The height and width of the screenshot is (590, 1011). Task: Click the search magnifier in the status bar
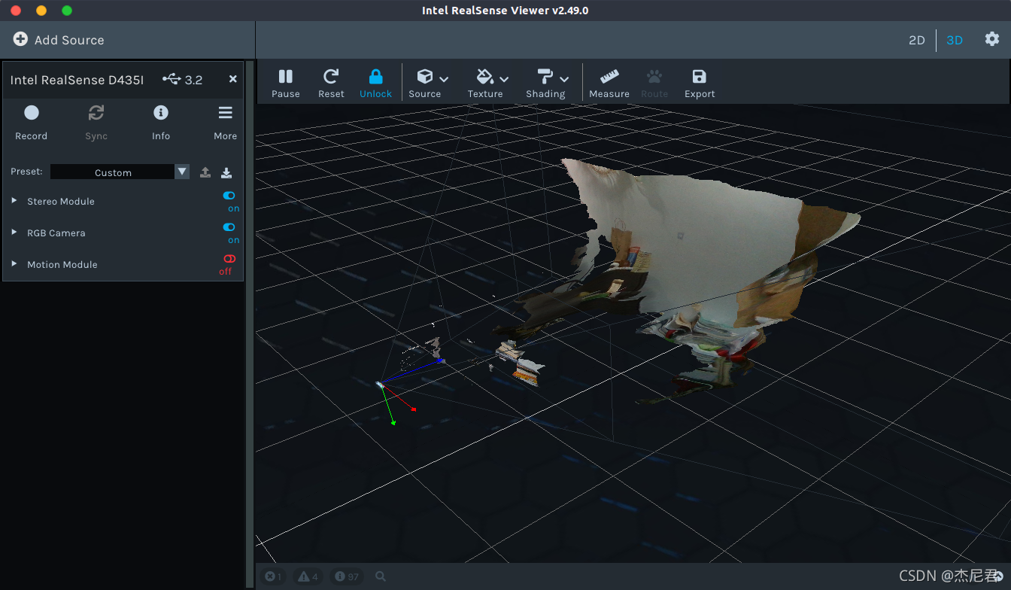(x=381, y=576)
